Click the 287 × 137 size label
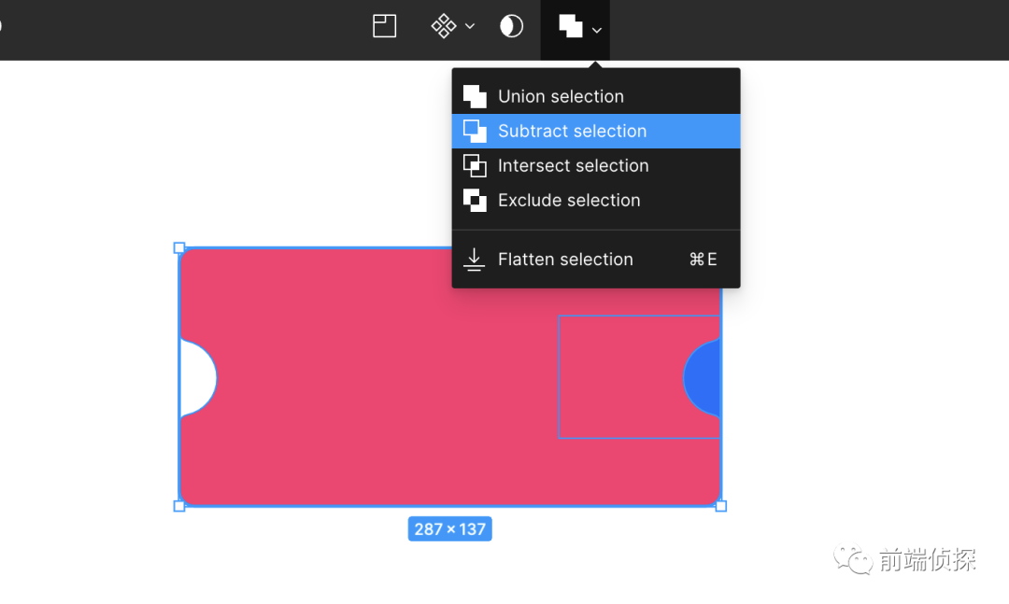Viewport: 1009px width, 604px height. pyautogui.click(x=449, y=528)
